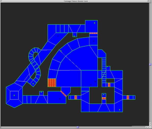Click the striped platform beside the ladder staircase

[109, 85]
